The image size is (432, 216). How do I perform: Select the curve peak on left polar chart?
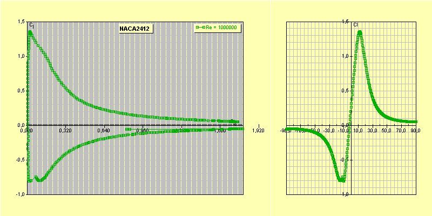coord(30,32)
